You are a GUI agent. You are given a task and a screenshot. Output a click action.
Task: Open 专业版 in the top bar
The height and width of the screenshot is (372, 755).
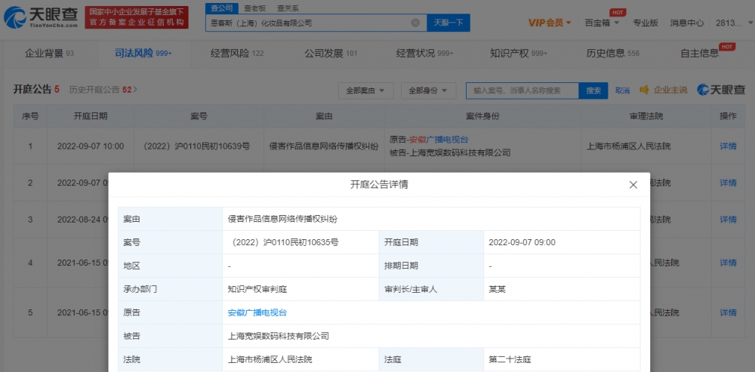[x=646, y=23]
